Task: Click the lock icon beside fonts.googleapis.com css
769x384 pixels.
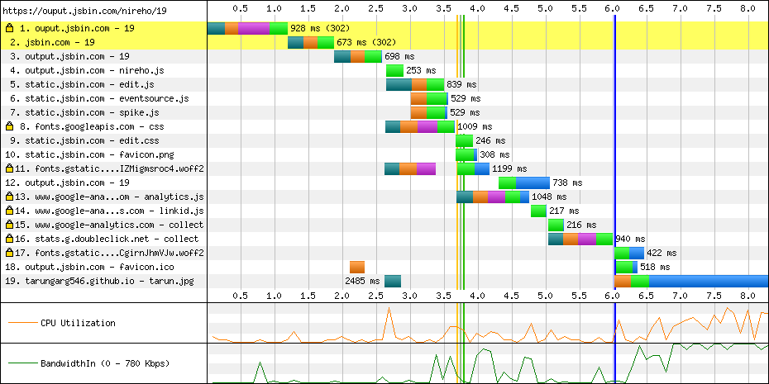Action: (x=9, y=126)
